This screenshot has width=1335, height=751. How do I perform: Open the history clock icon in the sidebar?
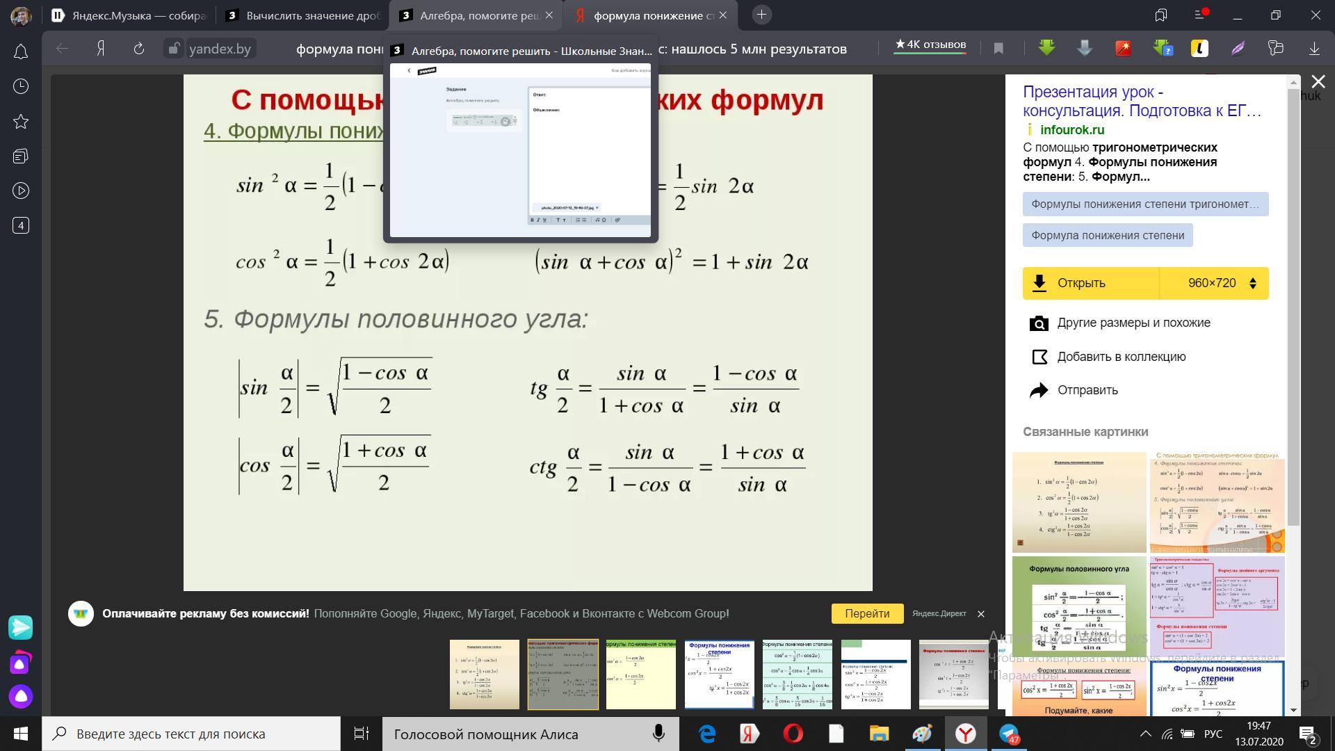coord(21,86)
